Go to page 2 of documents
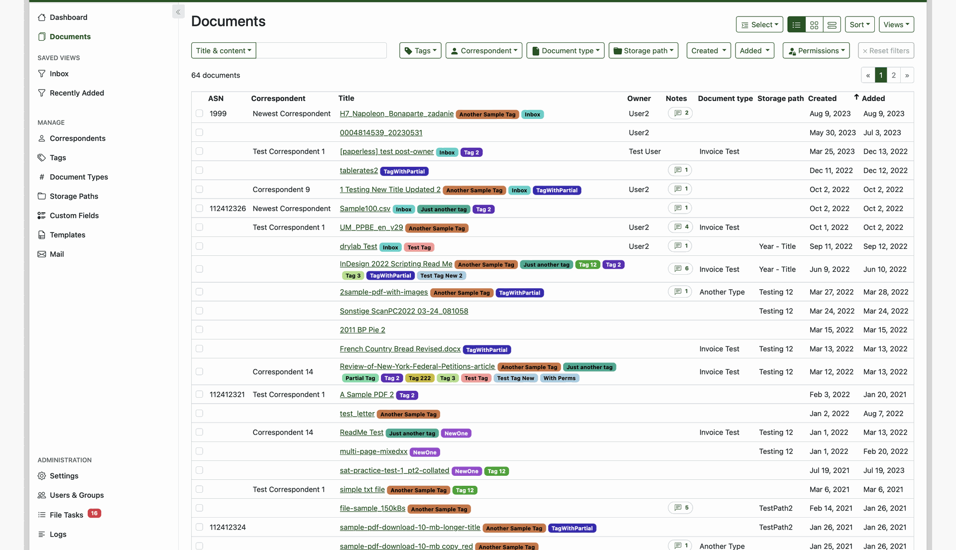This screenshot has width=956, height=550. click(894, 75)
